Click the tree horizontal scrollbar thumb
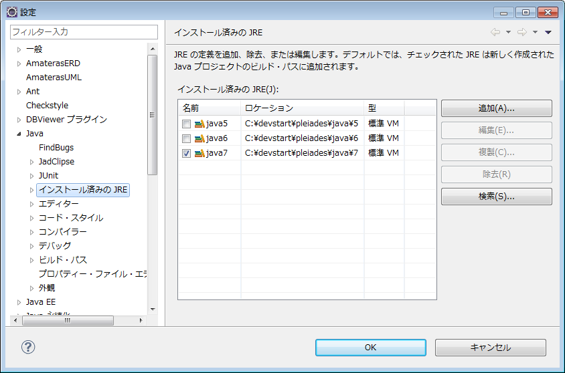The height and width of the screenshot is (373, 565). pyautogui.click(x=68, y=320)
